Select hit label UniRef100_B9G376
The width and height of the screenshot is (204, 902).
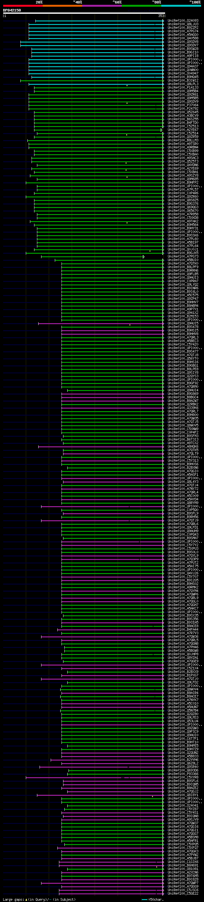pyautogui.click(x=183, y=204)
